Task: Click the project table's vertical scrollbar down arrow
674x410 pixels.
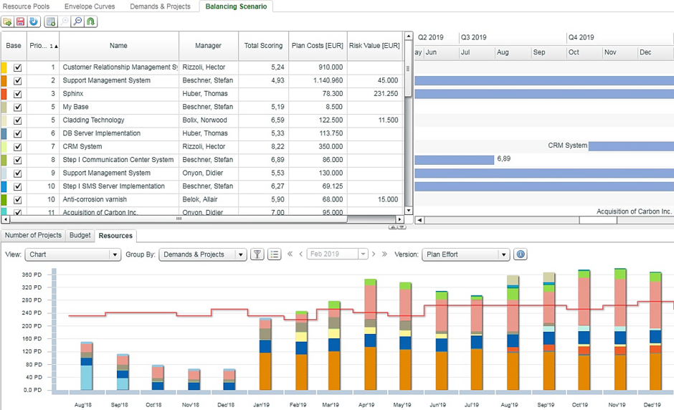Action: pyautogui.click(x=409, y=211)
